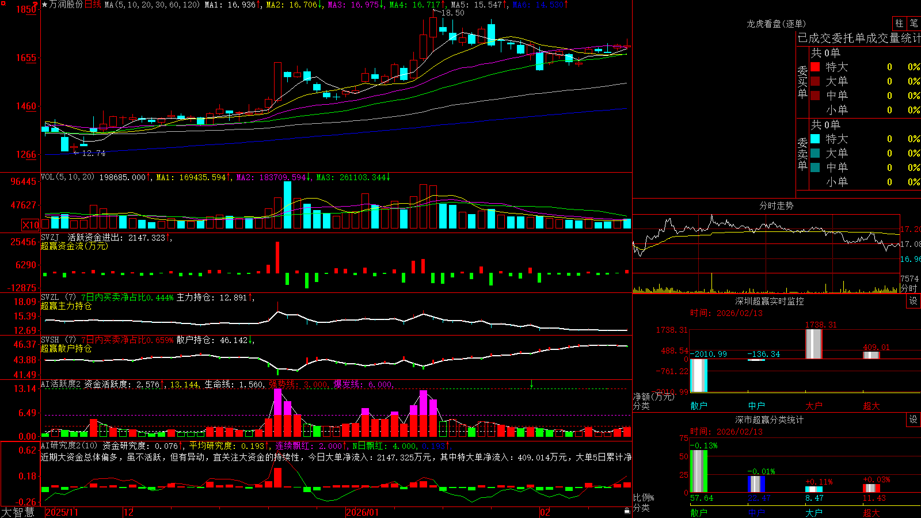
Task: Select the AI活跃度2 indicator label
Action: click(x=61, y=384)
